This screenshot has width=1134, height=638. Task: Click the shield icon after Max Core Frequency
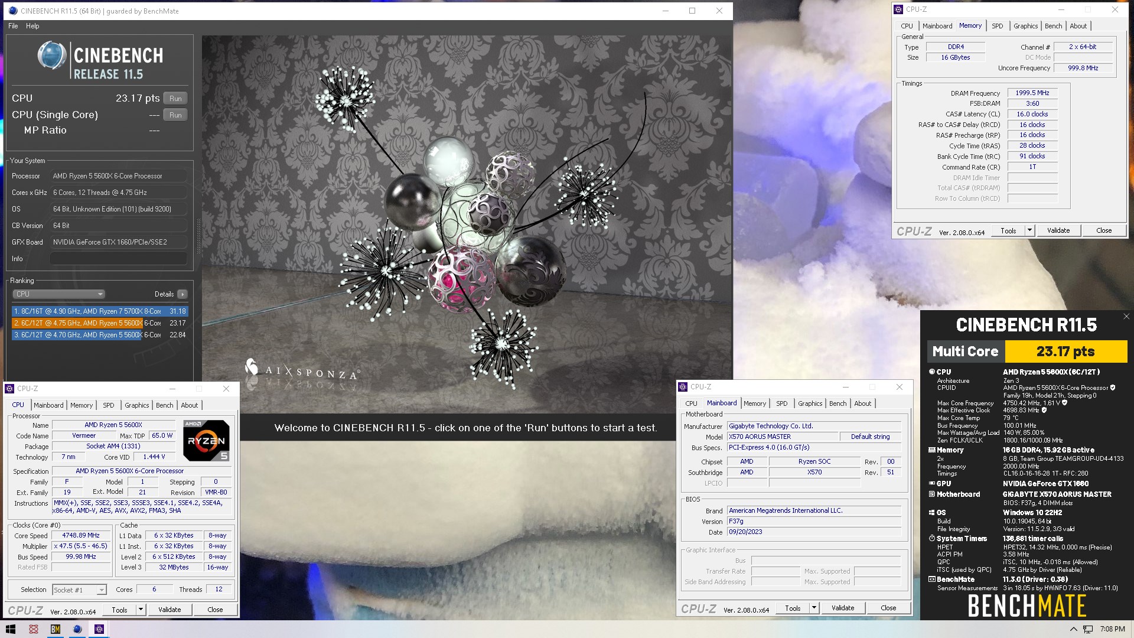(x=1065, y=403)
